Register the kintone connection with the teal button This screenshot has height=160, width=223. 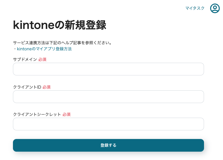click(108, 145)
